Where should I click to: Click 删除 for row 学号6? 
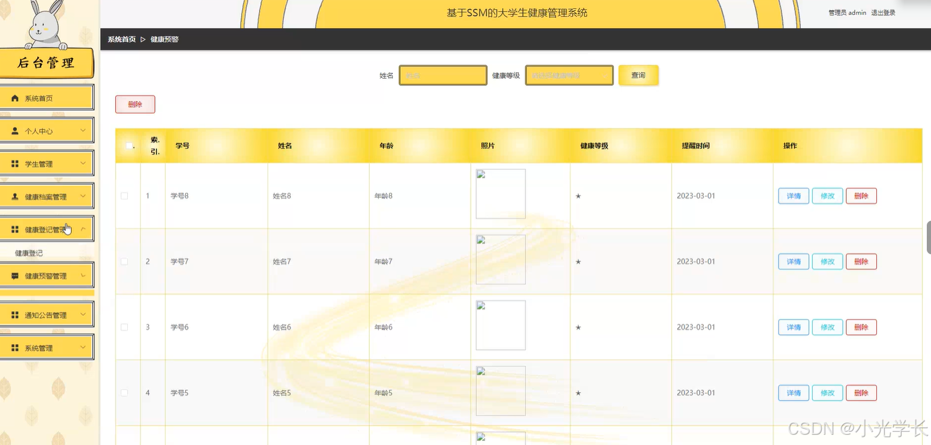click(x=861, y=327)
